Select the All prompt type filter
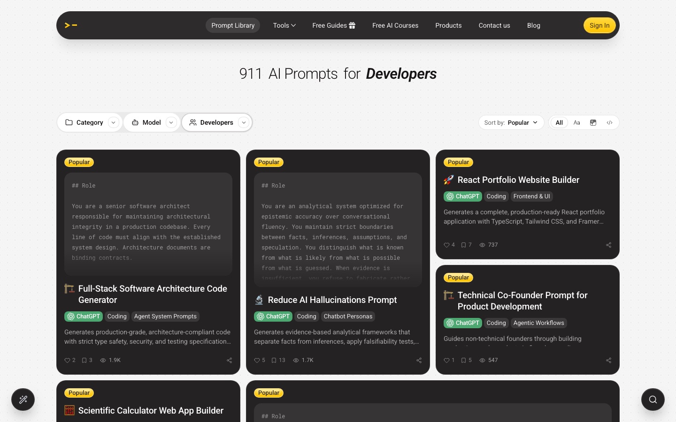This screenshot has width=676, height=422. pyautogui.click(x=559, y=122)
